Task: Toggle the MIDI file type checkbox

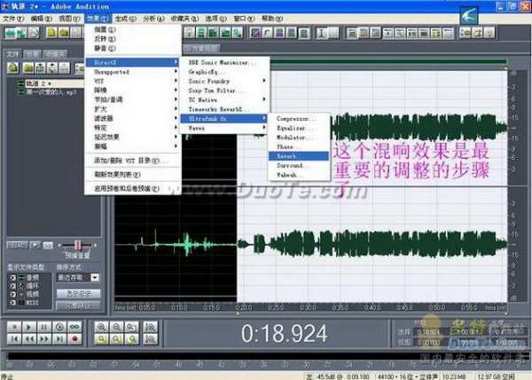Action: coord(12,302)
